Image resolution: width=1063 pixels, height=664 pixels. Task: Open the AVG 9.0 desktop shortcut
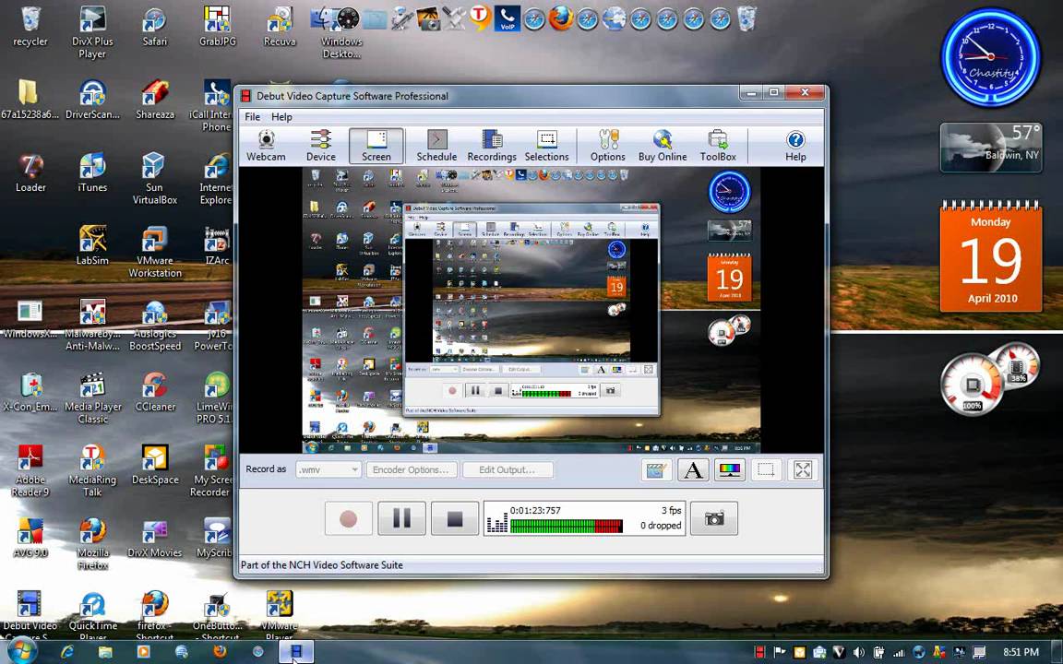[x=30, y=538]
